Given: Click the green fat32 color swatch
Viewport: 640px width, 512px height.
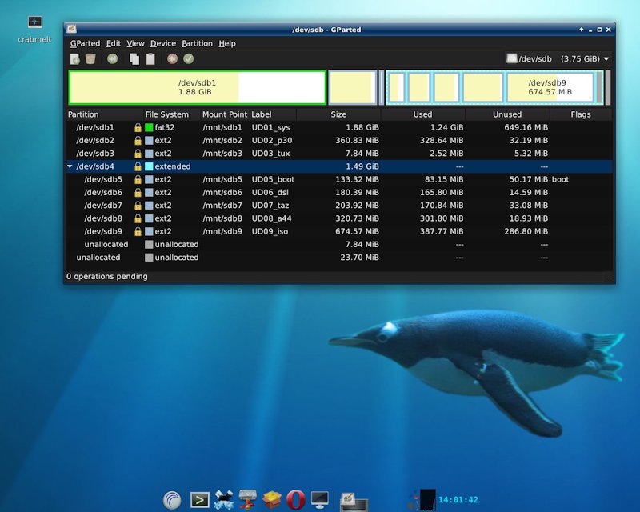Looking at the screenshot, I should pos(149,127).
